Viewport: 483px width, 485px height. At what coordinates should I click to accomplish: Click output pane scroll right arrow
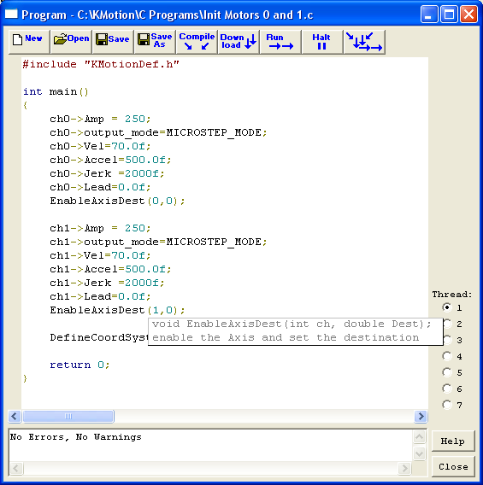(404, 468)
